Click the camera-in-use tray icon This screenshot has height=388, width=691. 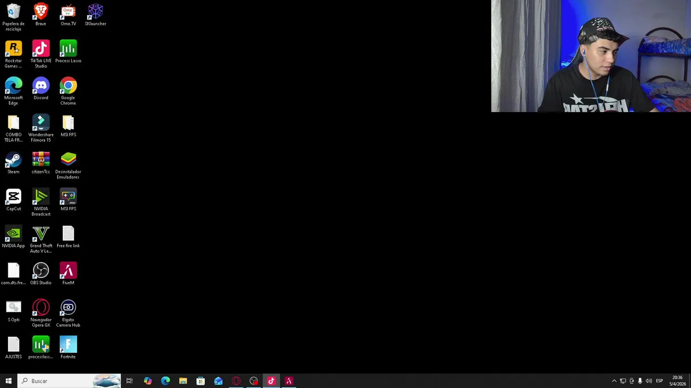coord(632,381)
